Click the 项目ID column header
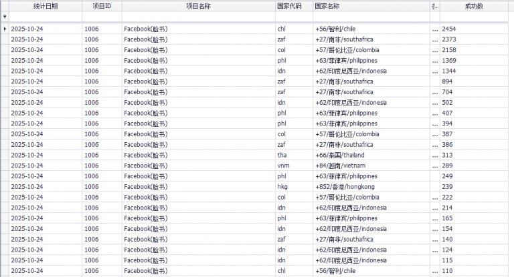Image resolution: width=514 pixels, height=277 pixels. click(x=102, y=6)
